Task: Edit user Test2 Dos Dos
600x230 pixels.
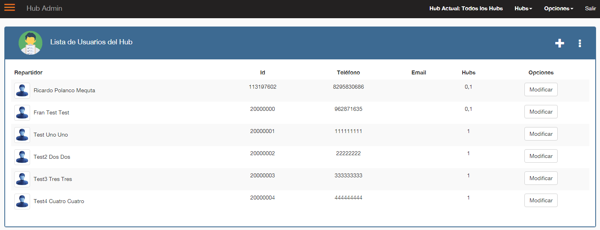Action: coord(541,156)
